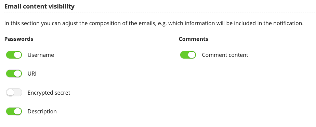Image resolution: width=316 pixels, height=127 pixels.
Task: Click the knob of Comment content switch
Action: (192, 55)
